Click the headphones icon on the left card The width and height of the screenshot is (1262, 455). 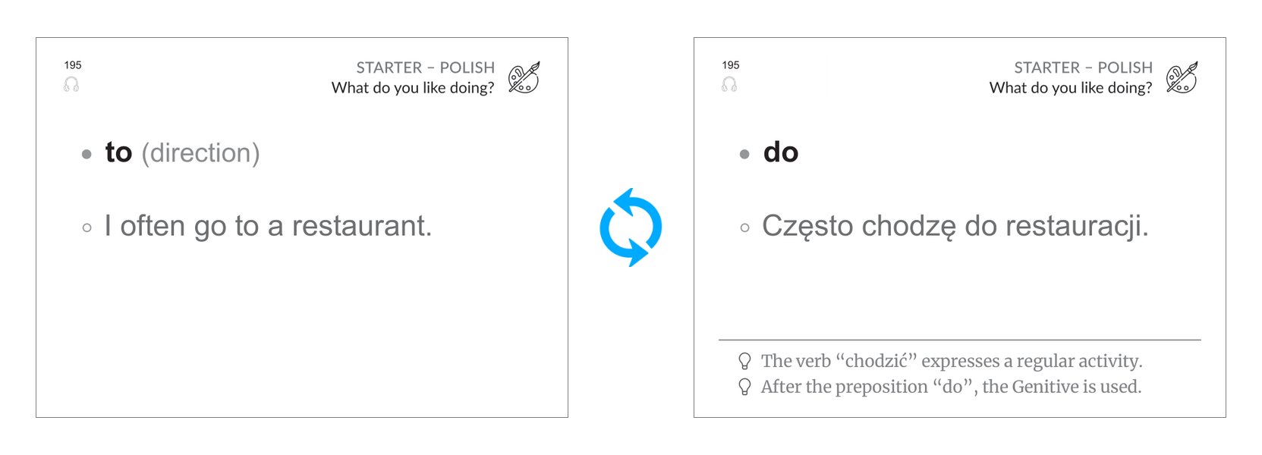coord(71,84)
